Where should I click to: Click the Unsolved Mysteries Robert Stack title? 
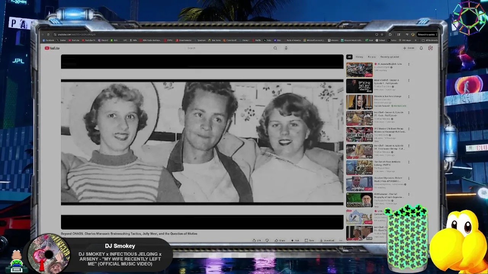click(388, 180)
